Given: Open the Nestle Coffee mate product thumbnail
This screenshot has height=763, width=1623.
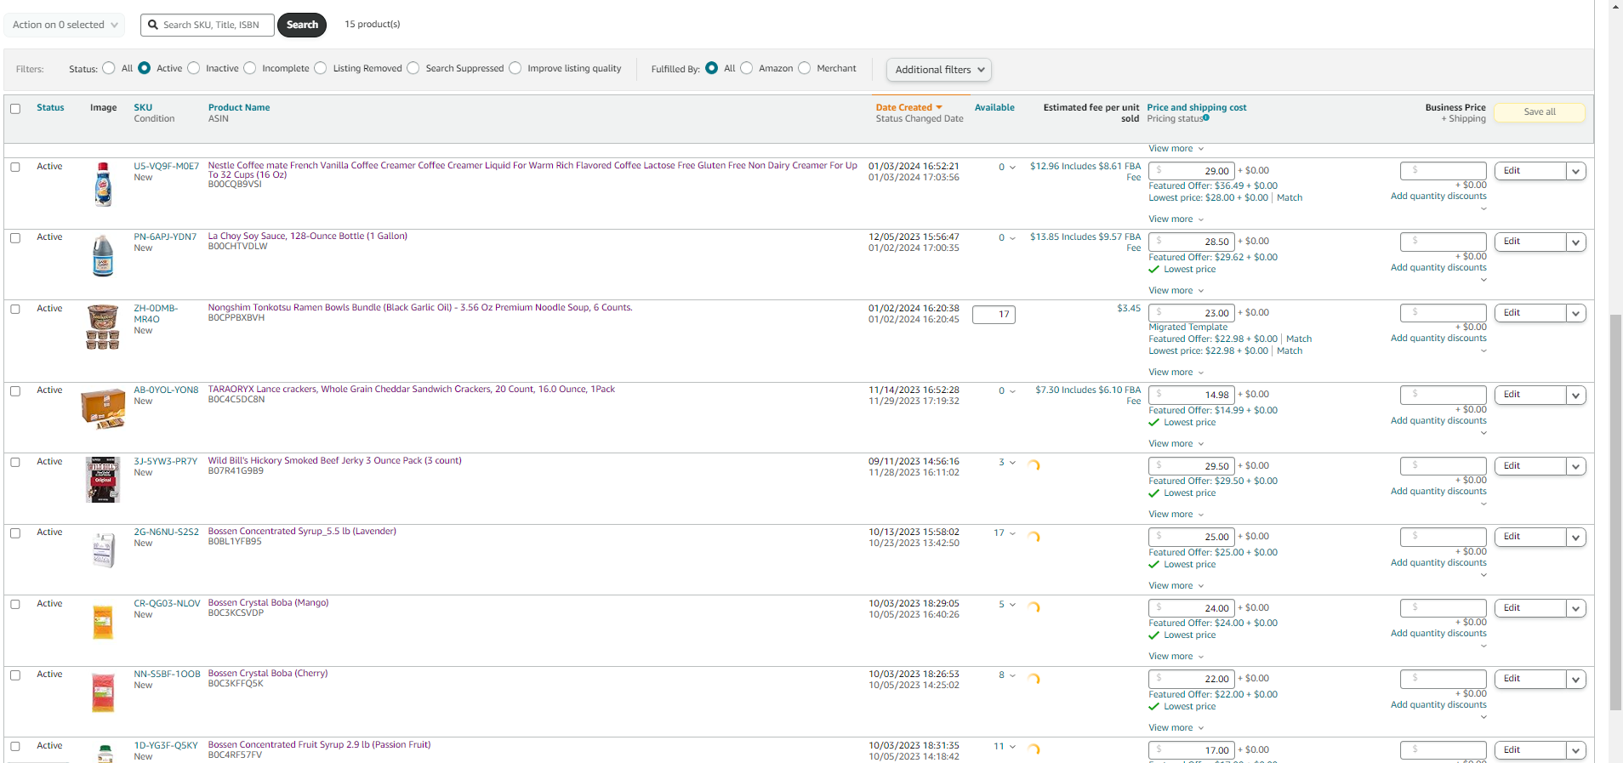Looking at the screenshot, I should coord(103,185).
